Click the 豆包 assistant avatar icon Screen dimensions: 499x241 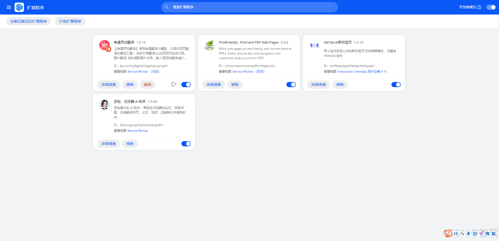click(x=104, y=104)
